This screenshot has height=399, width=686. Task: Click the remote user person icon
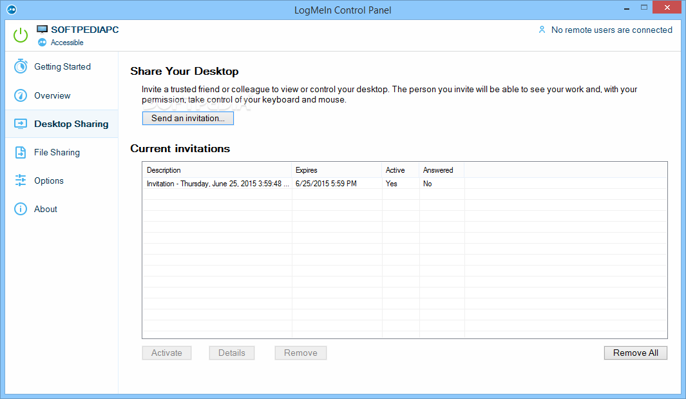[x=542, y=30]
